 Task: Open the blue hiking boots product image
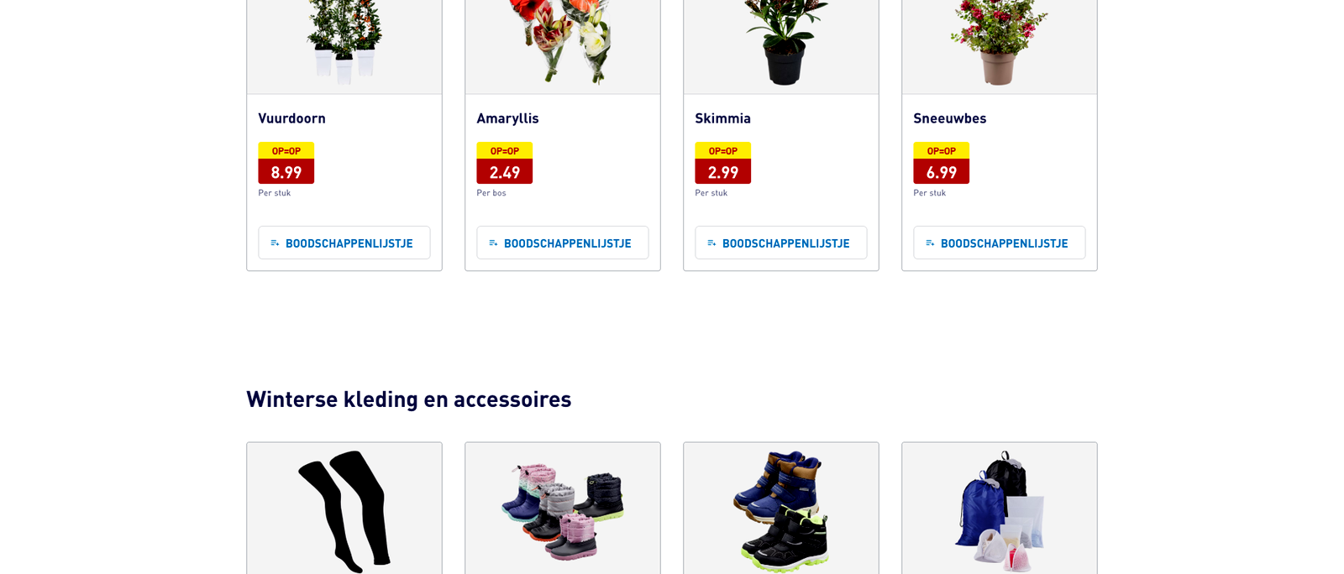781,511
